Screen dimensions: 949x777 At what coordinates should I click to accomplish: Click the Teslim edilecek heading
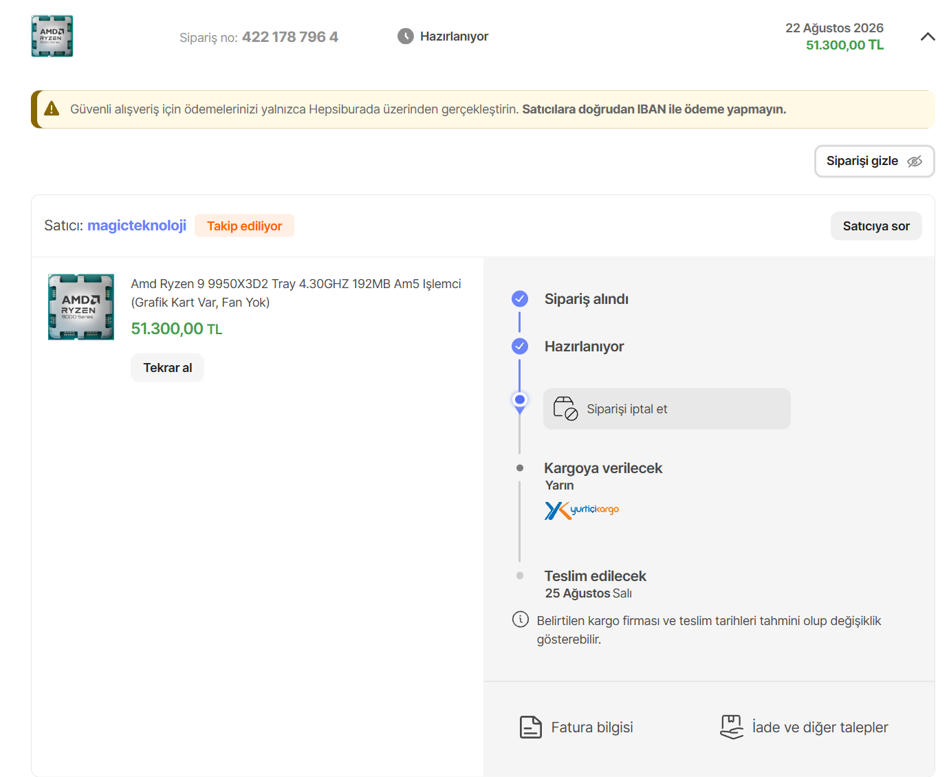(596, 576)
